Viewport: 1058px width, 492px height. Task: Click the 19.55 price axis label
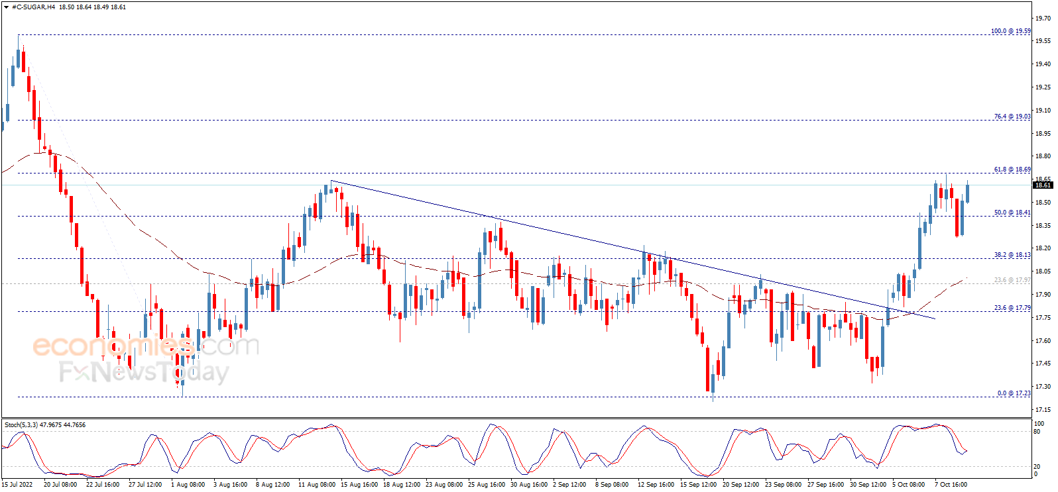pos(1043,41)
